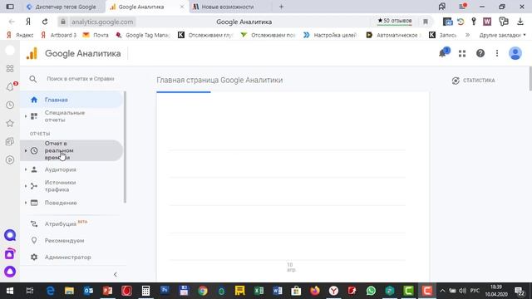Image resolution: width=532 pixels, height=299 pixels.
Task: Click the Yandex home button
Action: [x=28, y=22]
